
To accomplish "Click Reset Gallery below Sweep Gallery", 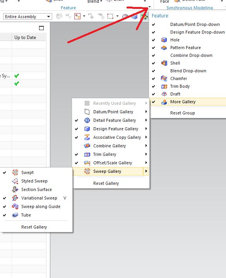I will coord(106,183).
